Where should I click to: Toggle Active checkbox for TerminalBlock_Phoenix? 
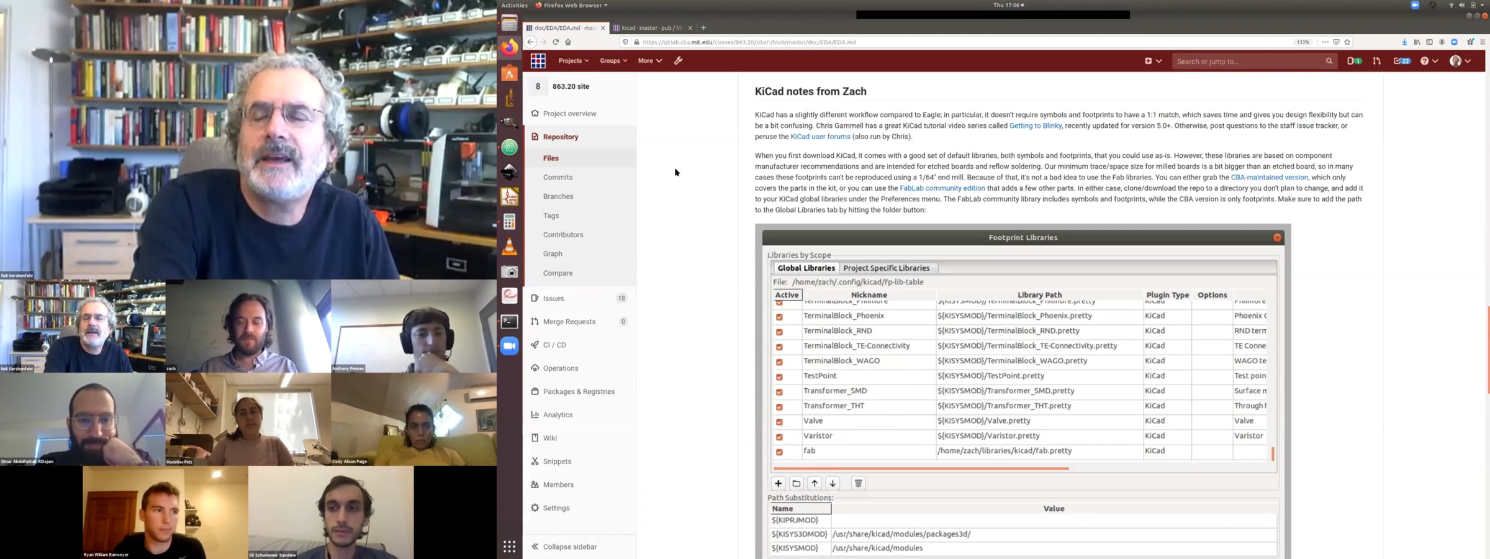point(779,317)
